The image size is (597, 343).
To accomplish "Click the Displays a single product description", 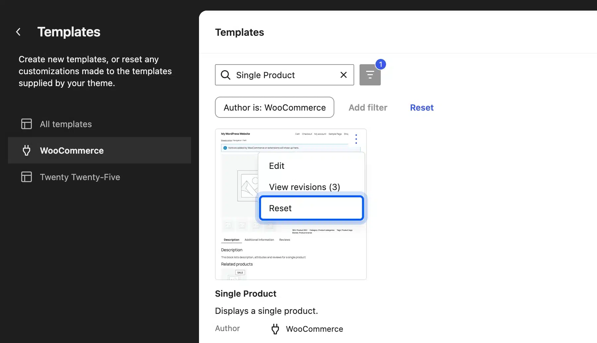I will pos(266,311).
